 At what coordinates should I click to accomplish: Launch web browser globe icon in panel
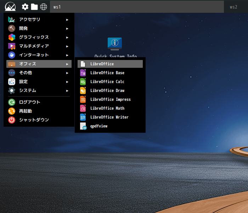[x=44, y=7]
